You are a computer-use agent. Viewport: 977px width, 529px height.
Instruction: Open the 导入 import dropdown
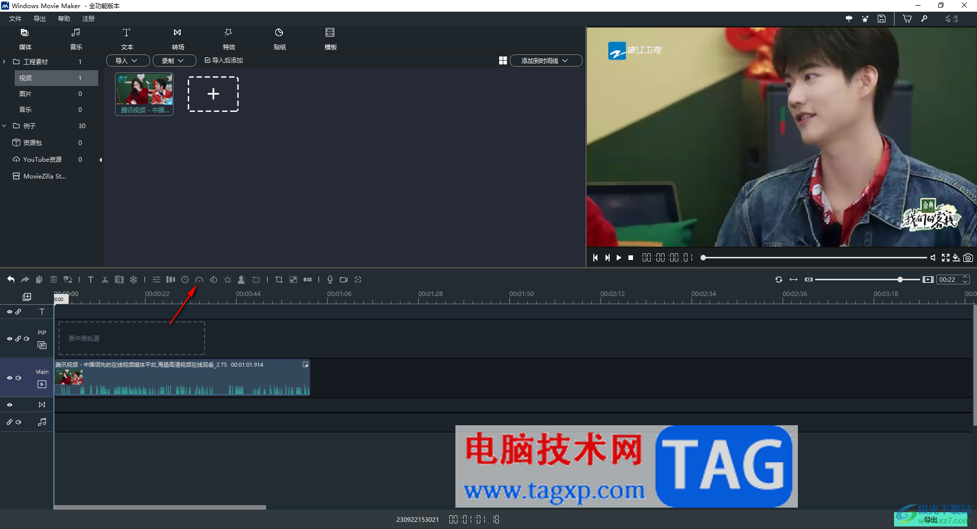(128, 61)
